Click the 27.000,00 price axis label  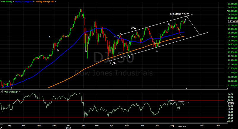[233, 4]
